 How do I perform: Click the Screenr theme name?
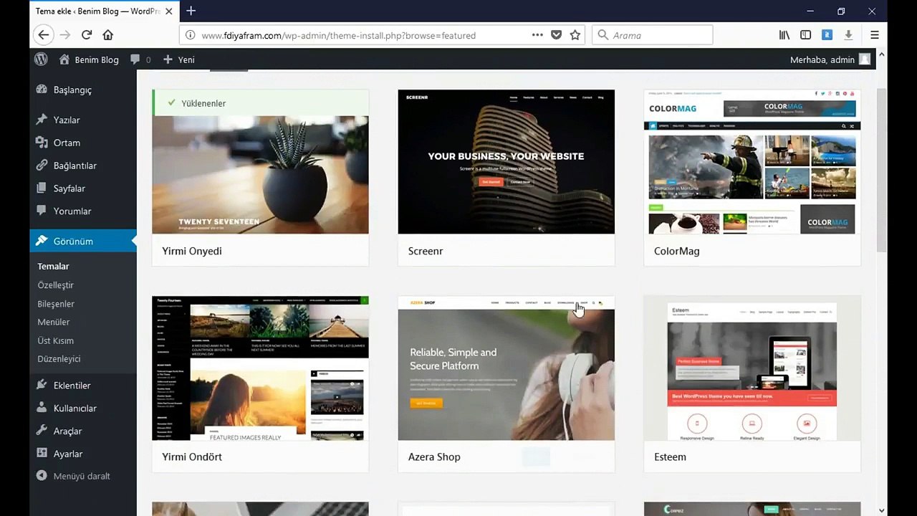(426, 251)
